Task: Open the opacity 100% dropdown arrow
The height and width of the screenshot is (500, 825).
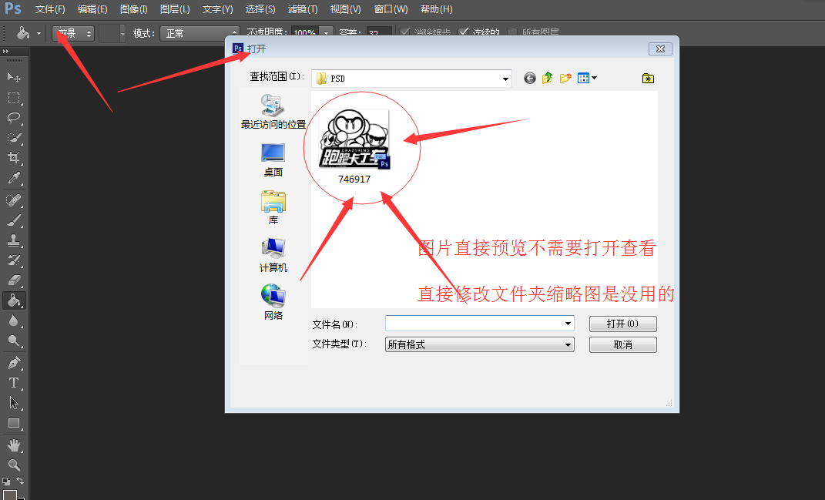Action: pyautogui.click(x=326, y=33)
